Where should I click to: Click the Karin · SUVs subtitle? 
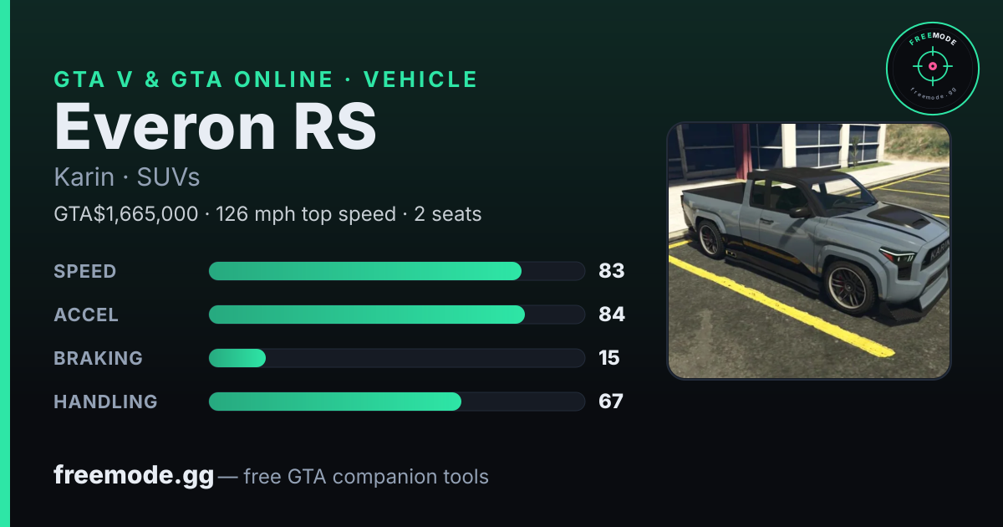coord(127,177)
